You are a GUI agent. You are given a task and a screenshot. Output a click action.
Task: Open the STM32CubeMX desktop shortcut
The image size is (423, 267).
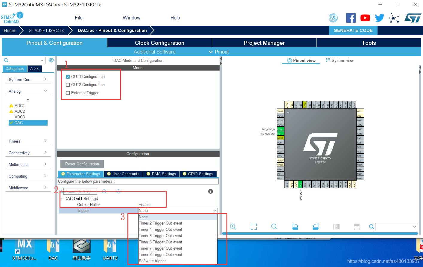(25, 250)
